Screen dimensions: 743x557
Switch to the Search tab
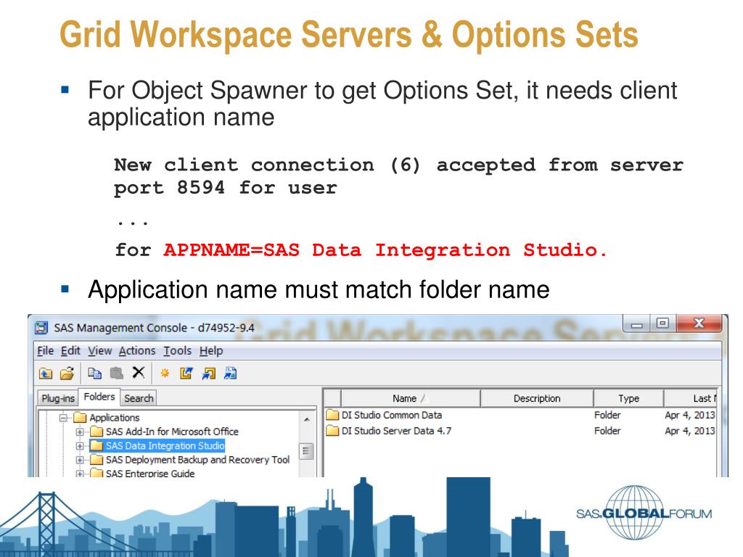click(x=139, y=398)
